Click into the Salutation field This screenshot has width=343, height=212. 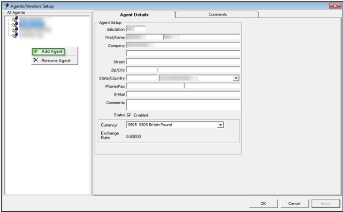[x=136, y=29]
